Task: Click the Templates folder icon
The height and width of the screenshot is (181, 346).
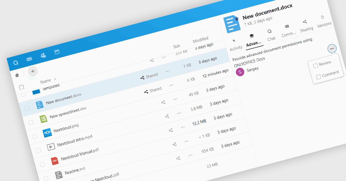Action: coord(36,92)
